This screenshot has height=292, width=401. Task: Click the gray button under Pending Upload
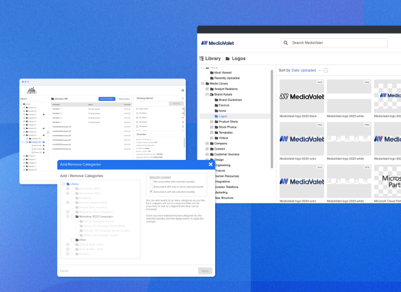point(176,103)
